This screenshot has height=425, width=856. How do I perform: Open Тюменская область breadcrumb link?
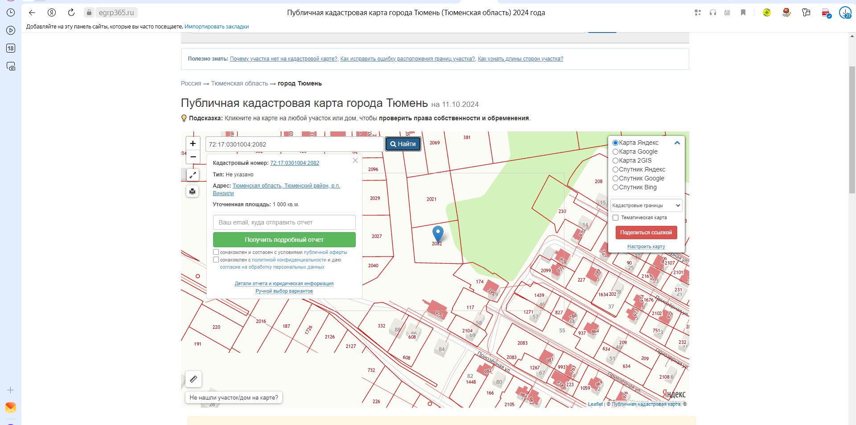point(239,83)
